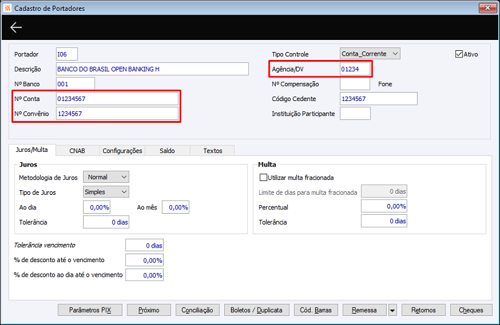Viewport: 500px width, 325px height.
Task: Click the % de desconto até o vencimento field
Action: coord(144,260)
